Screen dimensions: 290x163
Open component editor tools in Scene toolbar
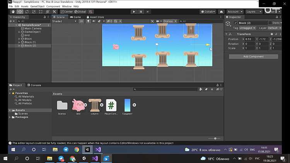point(152,21)
